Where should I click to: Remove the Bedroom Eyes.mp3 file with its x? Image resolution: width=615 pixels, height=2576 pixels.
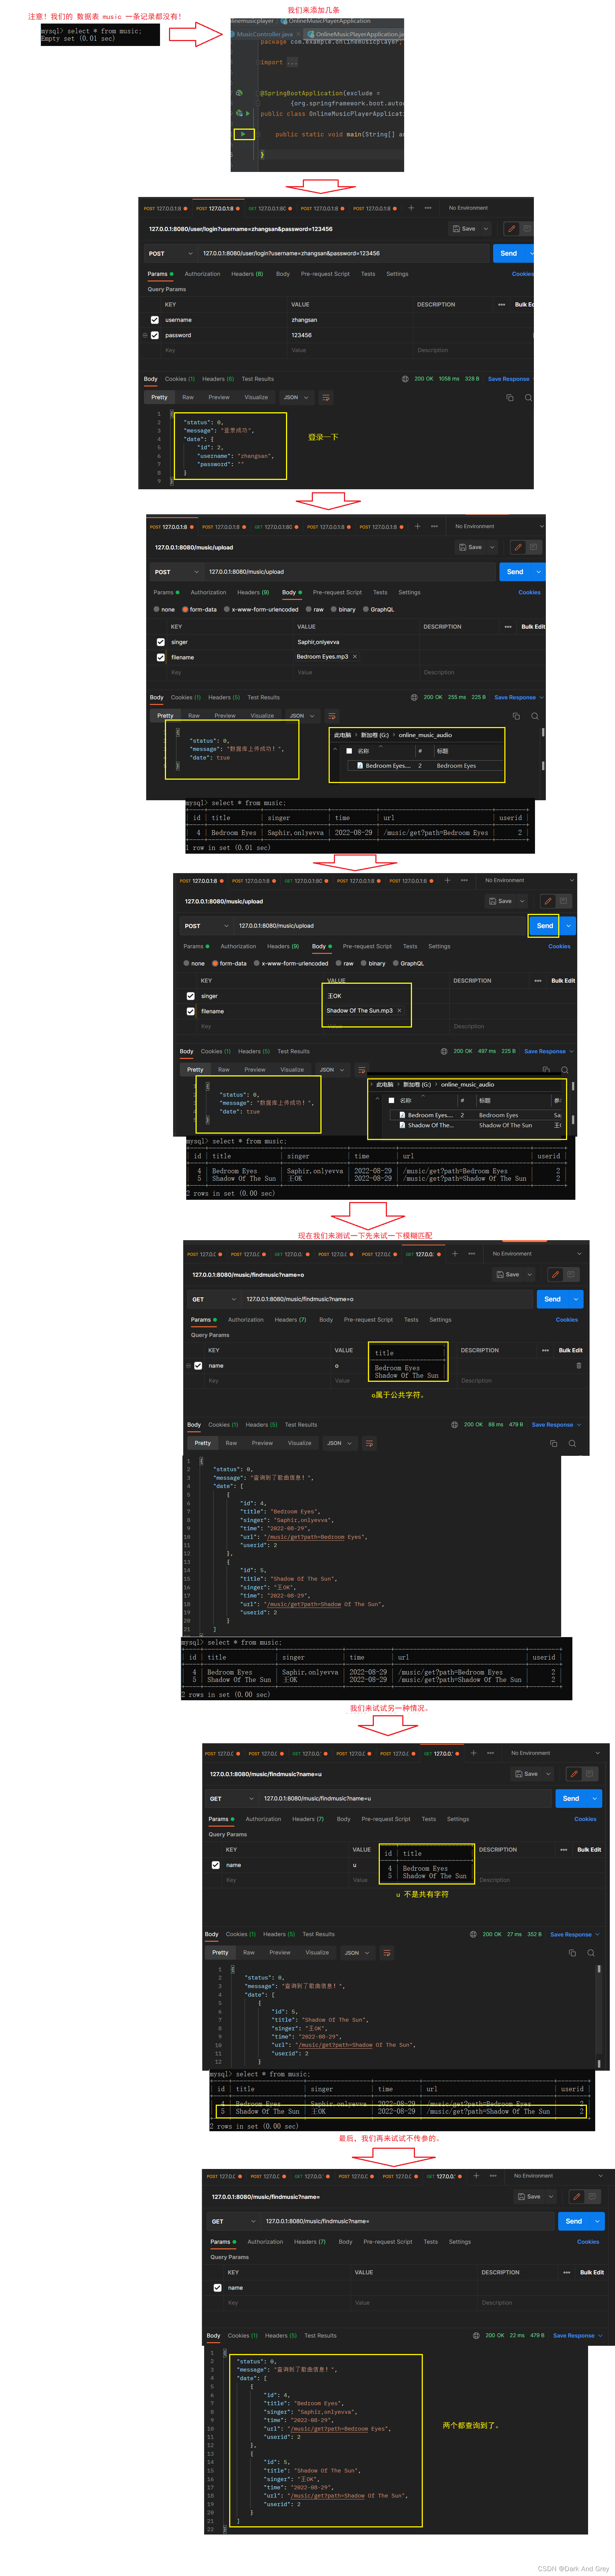355,657
